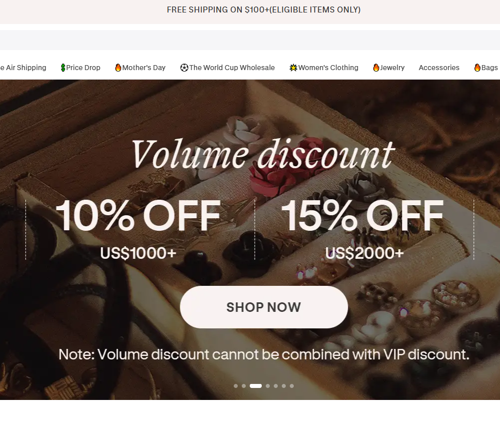500x425 pixels.
Task: Jump to the last carousel slide dot
Action: coord(292,386)
